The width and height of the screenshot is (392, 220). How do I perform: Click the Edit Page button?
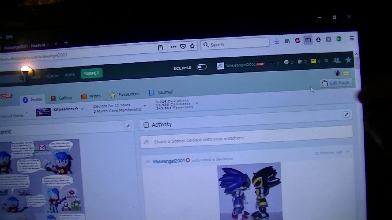point(336,83)
